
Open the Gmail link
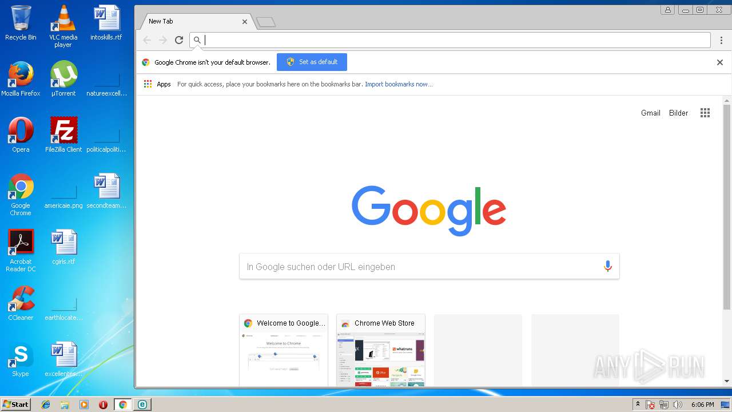coord(650,113)
